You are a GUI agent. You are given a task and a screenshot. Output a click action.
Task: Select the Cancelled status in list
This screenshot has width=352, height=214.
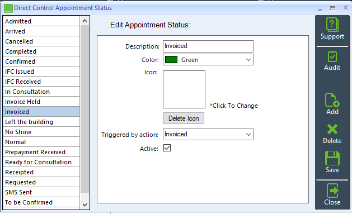[41, 41]
